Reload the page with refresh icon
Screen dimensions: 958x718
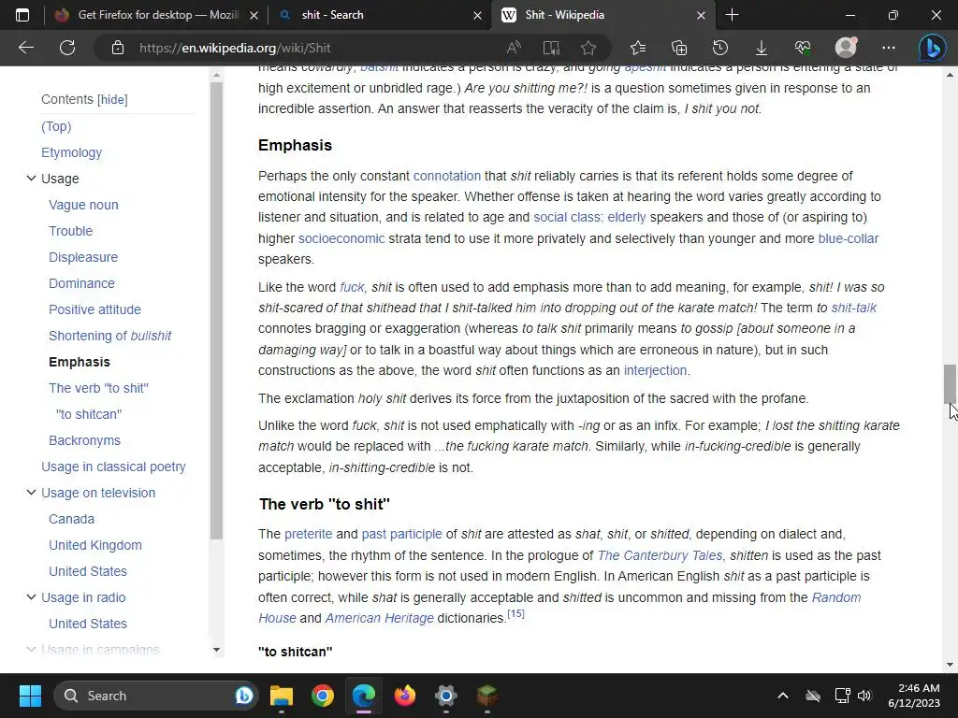[67, 48]
